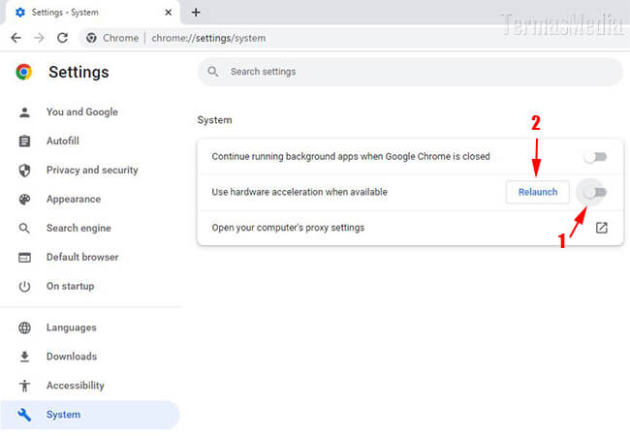Click the Default browser window icon

pos(24,258)
